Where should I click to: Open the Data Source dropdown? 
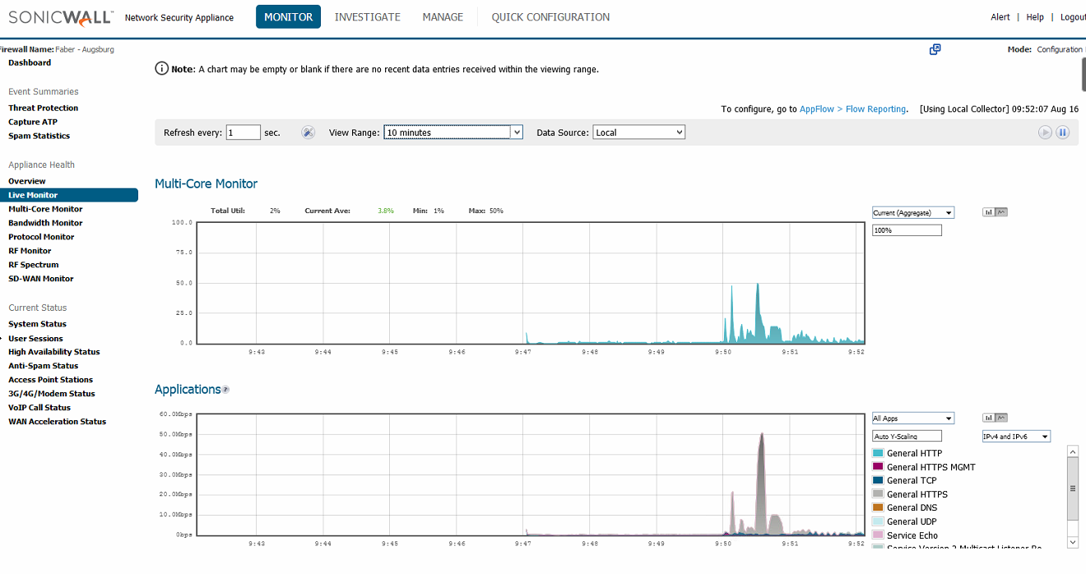click(x=638, y=132)
